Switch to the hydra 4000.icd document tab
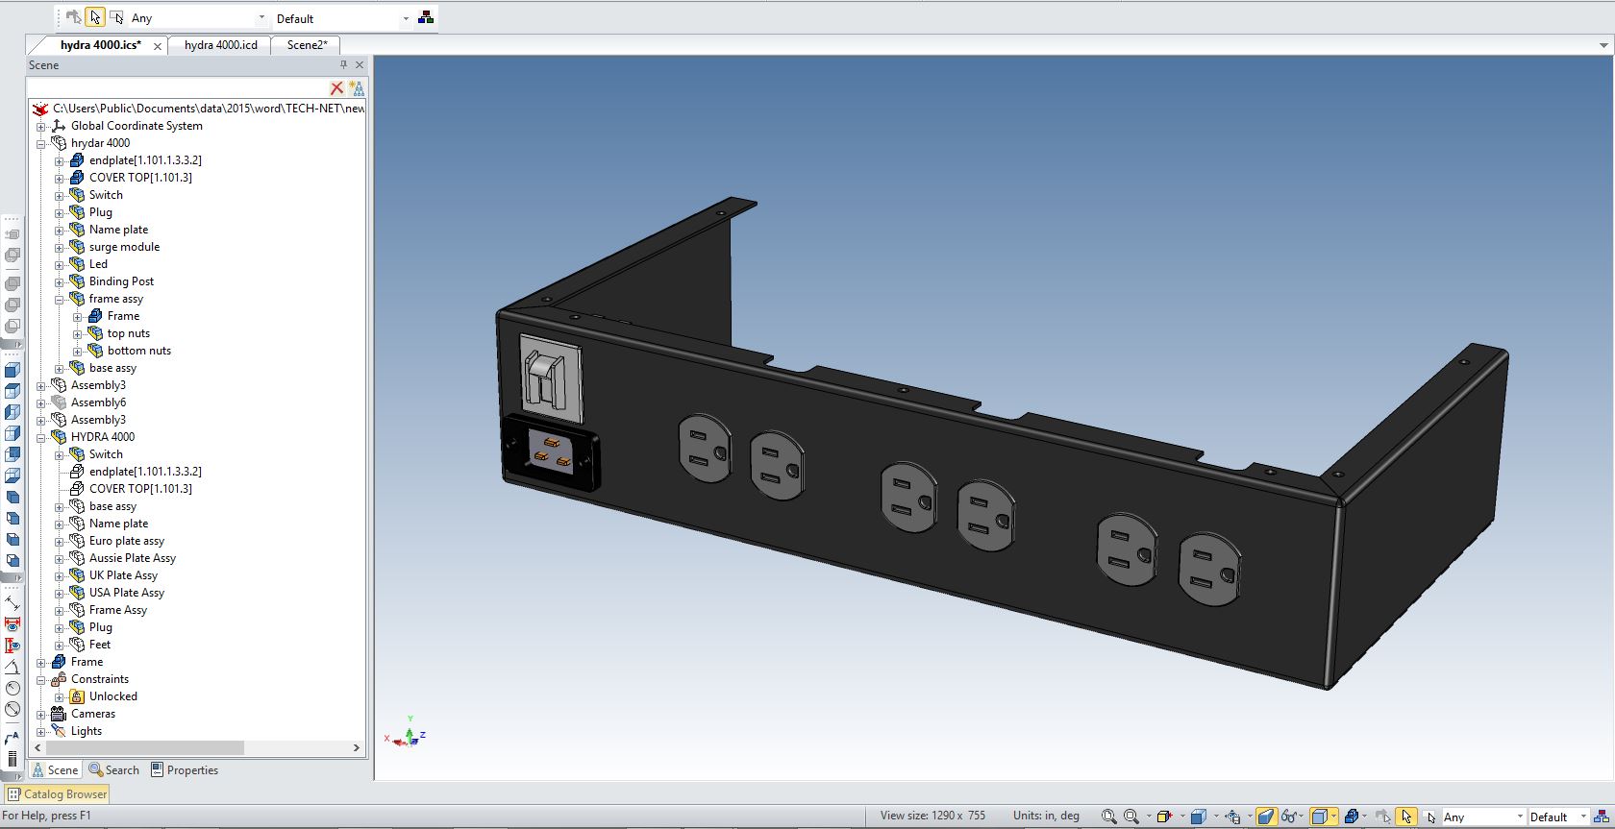 [x=220, y=45]
